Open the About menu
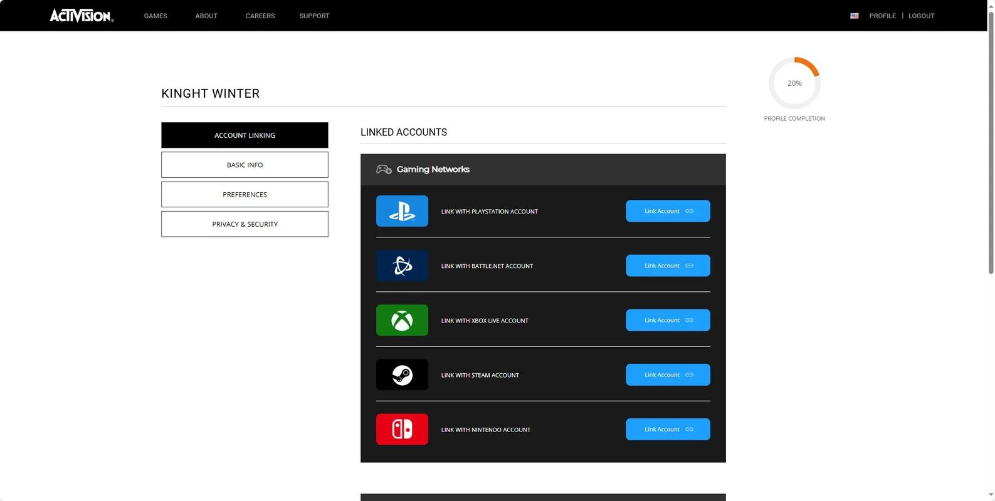 click(206, 16)
